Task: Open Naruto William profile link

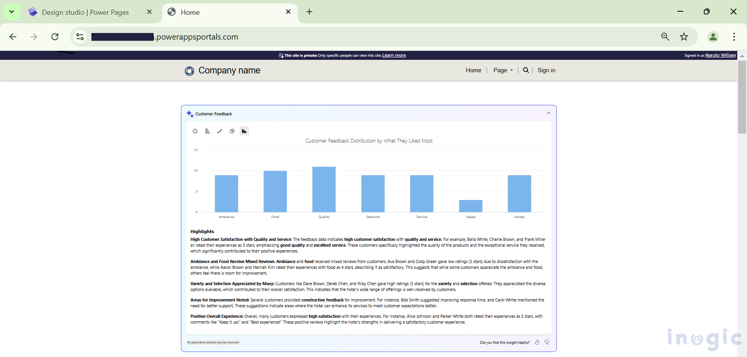Action: point(721,55)
